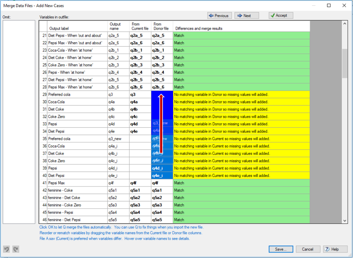The image size is (353, 258).
Task: Select row 41 Pepsi Max output label
Action: pos(57,183)
